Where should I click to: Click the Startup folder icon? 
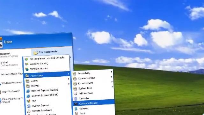click(28, 86)
